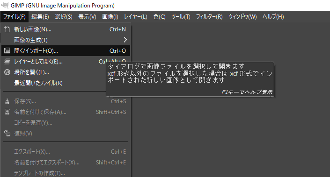
Task: Click the revert icon beside 復帰(V)
Action: click(x=7, y=133)
